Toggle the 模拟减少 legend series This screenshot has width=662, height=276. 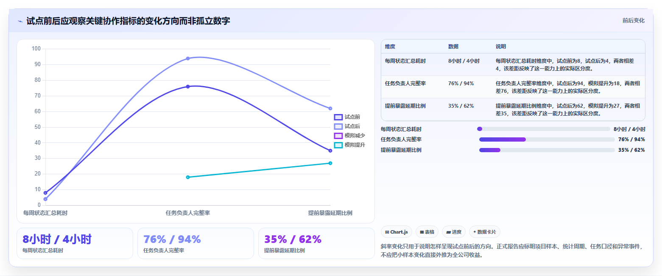click(349, 136)
